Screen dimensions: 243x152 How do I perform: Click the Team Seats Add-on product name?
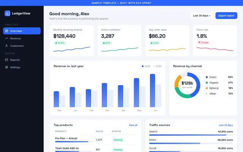(67, 148)
